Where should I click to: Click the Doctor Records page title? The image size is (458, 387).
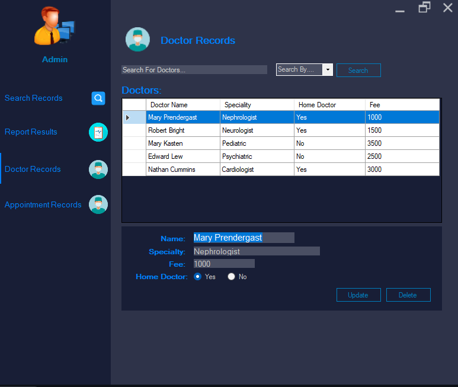[x=198, y=40]
